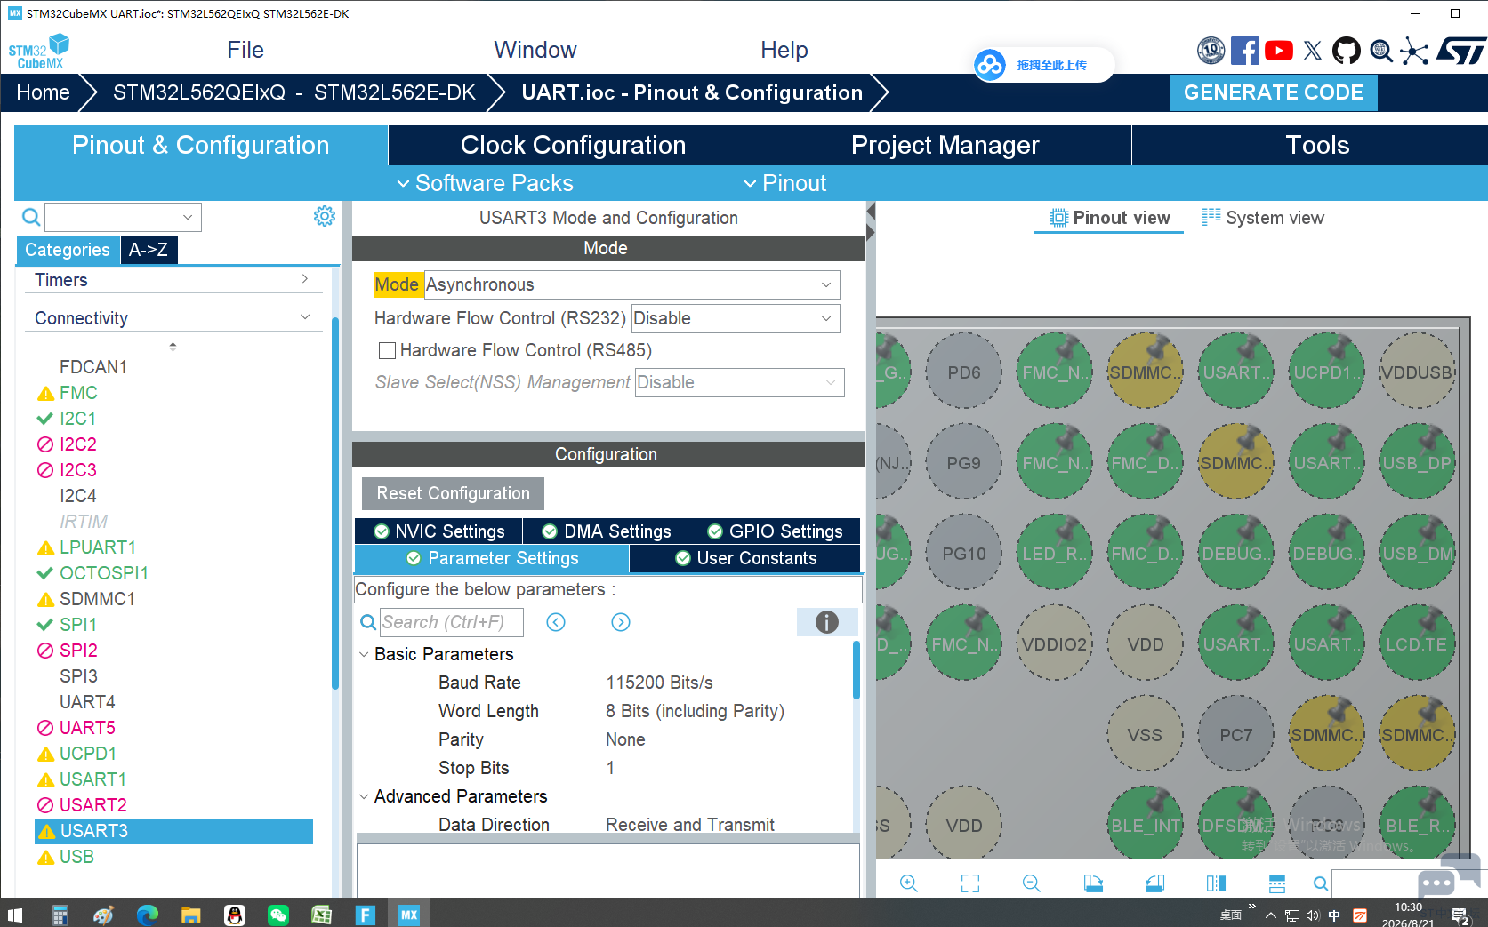This screenshot has width=1488, height=927.
Task: Focus the category search input box
Action: pos(113,217)
